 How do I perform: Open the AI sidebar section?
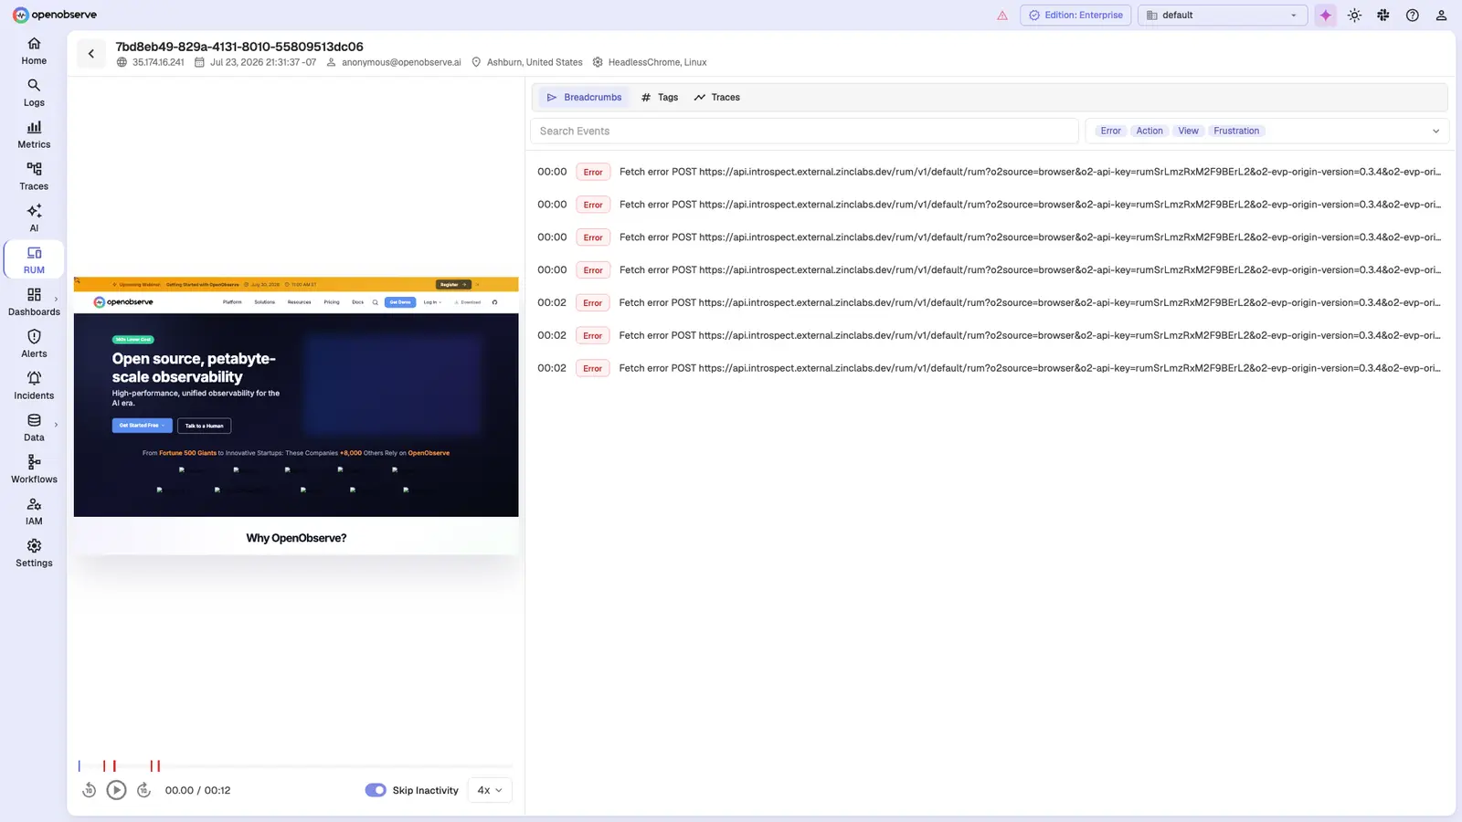click(34, 219)
